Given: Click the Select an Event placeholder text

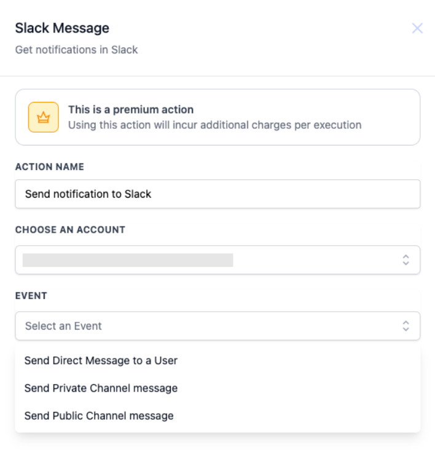Looking at the screenshot, I should click(x=63, y=326).
